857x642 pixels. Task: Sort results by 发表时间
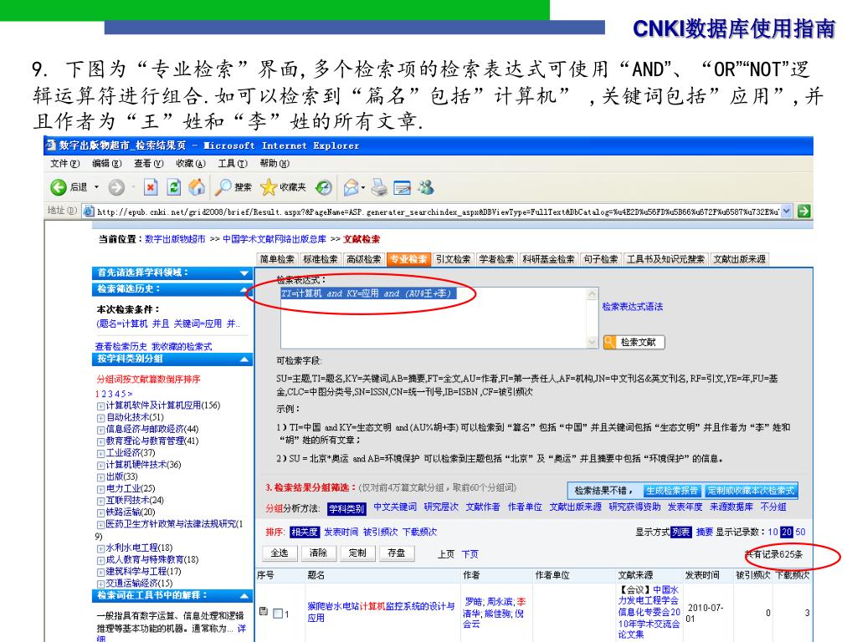click(x=341, y=532)
